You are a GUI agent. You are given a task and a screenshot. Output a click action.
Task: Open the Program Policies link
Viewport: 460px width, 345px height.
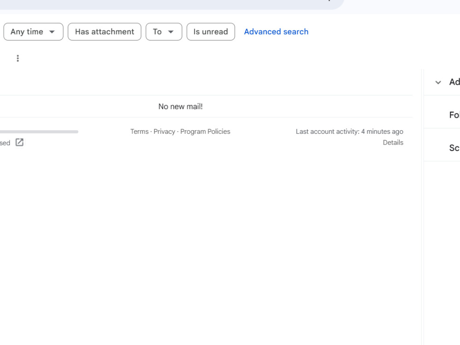205,132
